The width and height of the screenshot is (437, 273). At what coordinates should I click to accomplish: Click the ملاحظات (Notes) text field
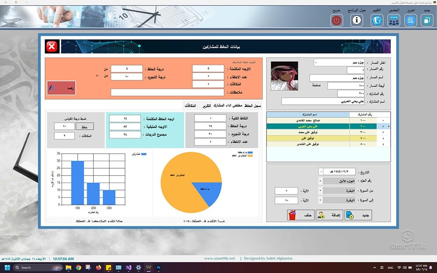pos(167,92)
